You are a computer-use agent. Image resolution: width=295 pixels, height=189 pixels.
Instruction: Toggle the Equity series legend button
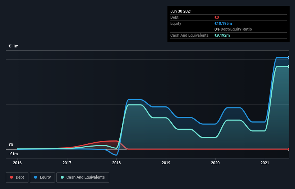tap(42, 178)
